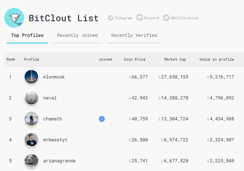244x171 pixels.
Task: Click market cap value $27,650,155
Action: coord(173,77)
